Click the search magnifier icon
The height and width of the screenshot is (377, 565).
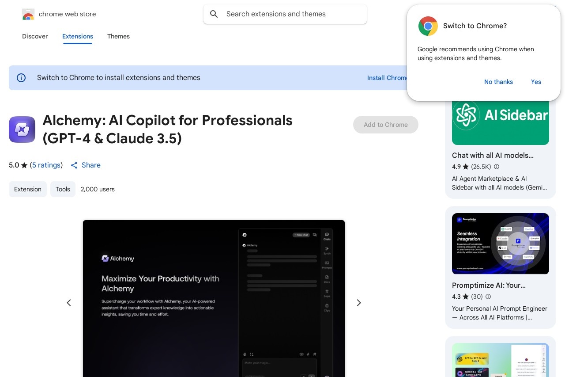(214, 14)
